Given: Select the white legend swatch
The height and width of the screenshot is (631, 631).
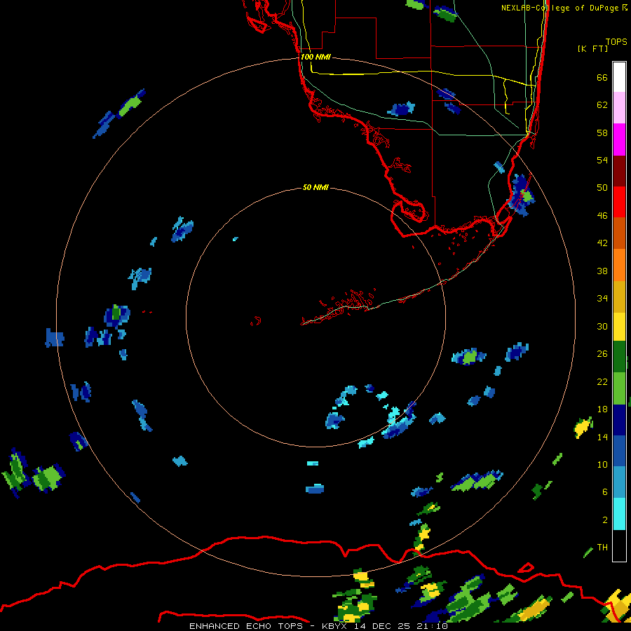Looking at the screenshot, I should tap(619, 77).
